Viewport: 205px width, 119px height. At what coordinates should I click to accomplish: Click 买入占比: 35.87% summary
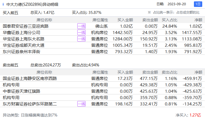coord(87,13)
